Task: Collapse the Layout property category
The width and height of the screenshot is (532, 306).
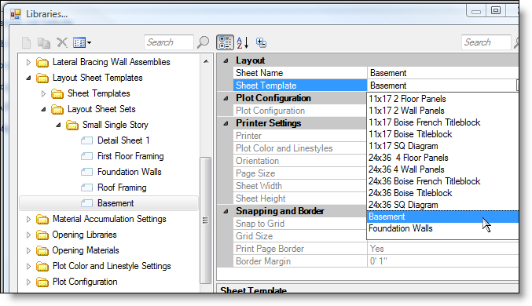Action: (x=226, y=60)
